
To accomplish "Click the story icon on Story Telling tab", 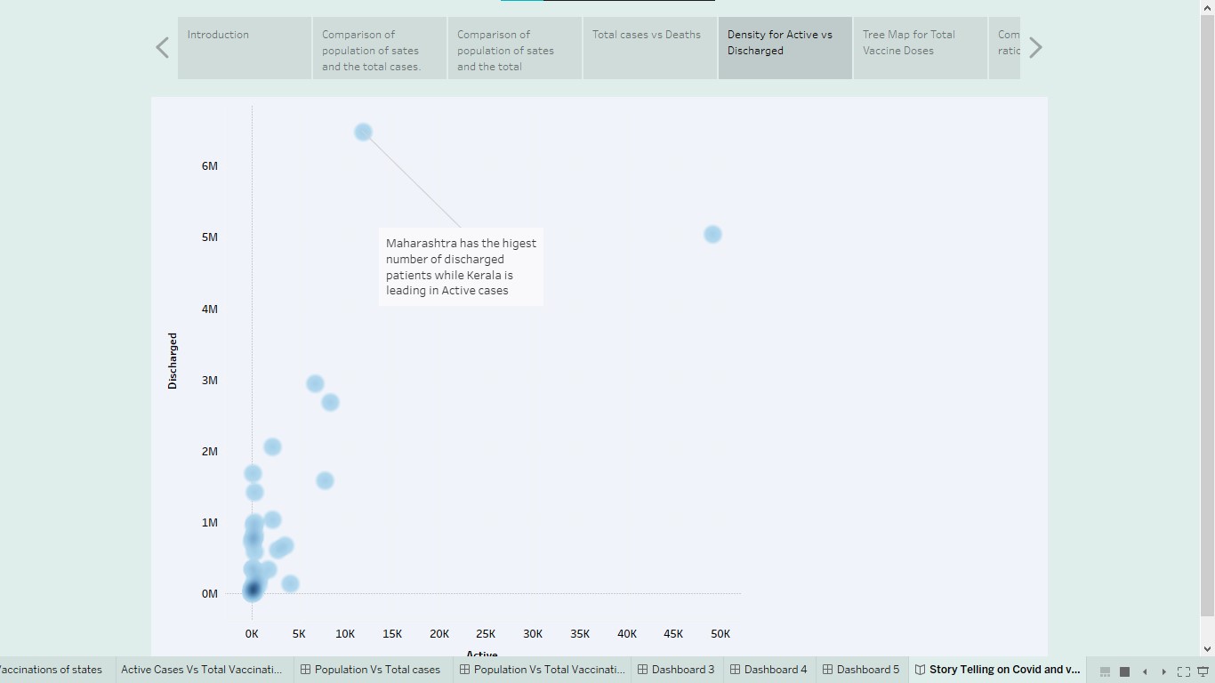I will [x=920, y=669].
